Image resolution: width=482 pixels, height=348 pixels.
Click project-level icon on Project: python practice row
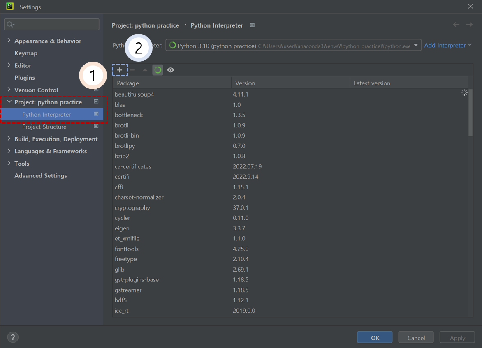96,101
